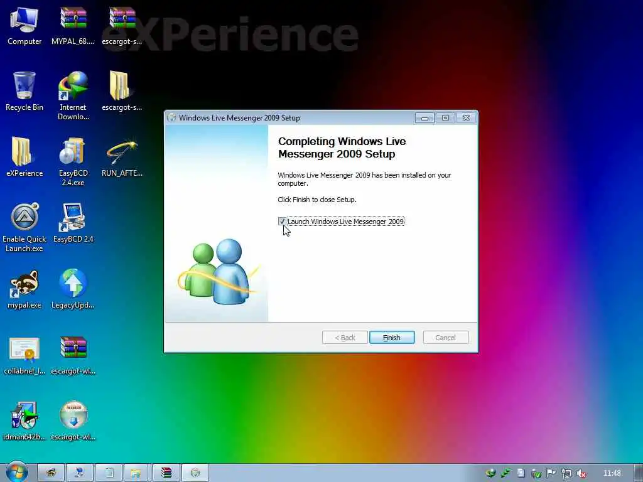Viewport: 643px width, 482px height.
Task: Uncheck Launch Windows Live Messenger 2009 checkbox
Action: 282,222
